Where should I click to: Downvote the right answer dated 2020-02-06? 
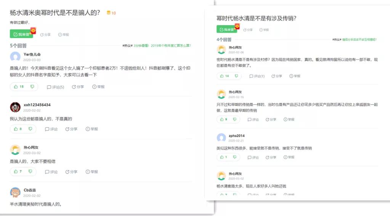[236, 76]
